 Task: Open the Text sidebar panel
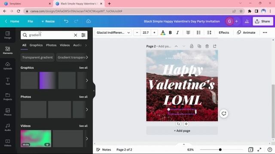[x=8, y=81]
